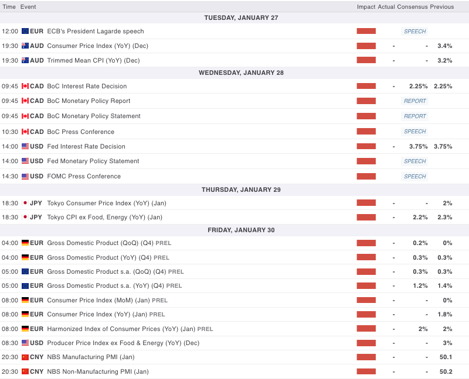Collapse the Thursday, January 29 section
This screenshot has width=469, height=379.
pos(235,189)
